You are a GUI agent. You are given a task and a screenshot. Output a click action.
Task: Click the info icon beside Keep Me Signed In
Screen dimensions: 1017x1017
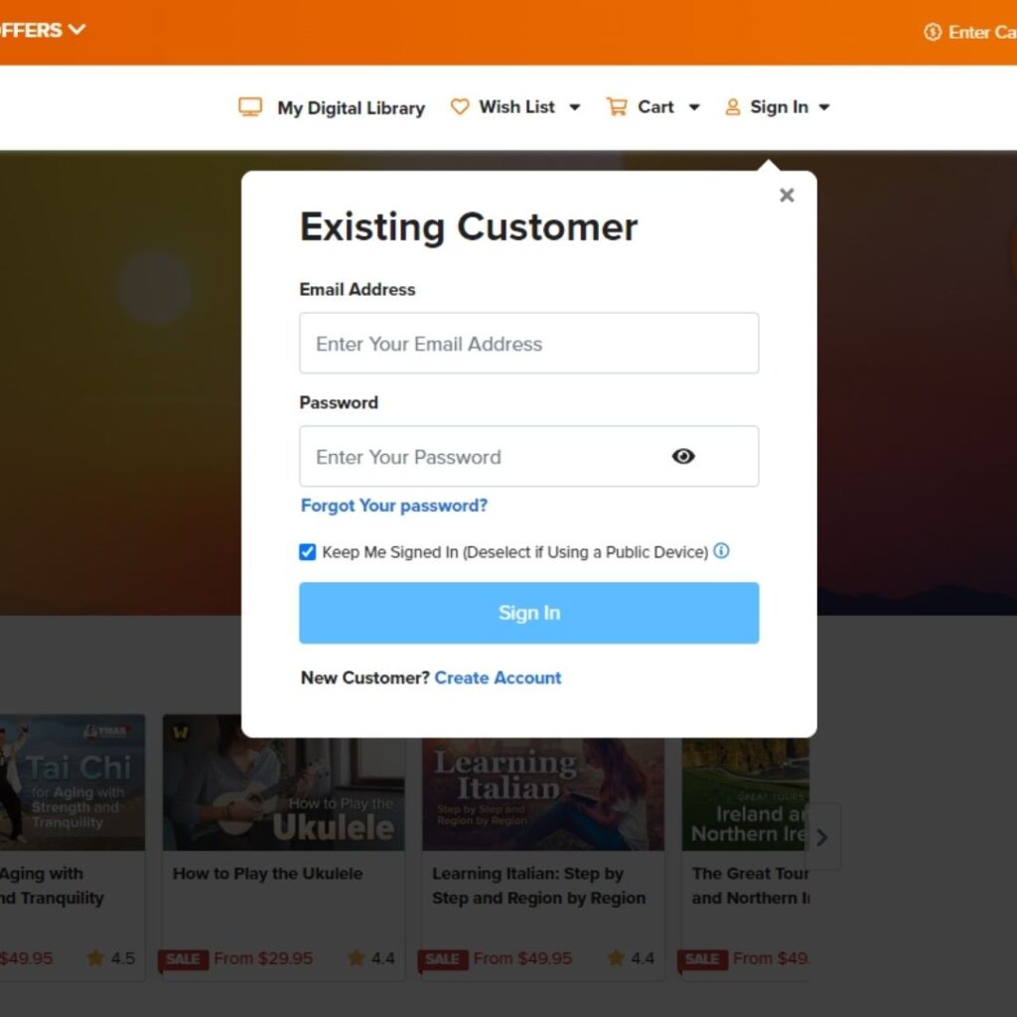pyautogui.click(x=722, y=551)
